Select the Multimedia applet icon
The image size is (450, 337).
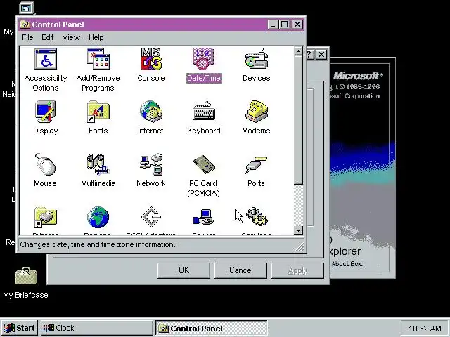point(98,164)
